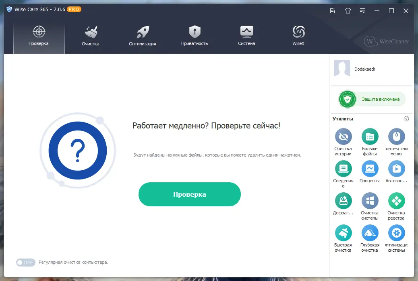Launch the "Дефраг" disk defragmenter
This screenshot has width=418, height=281.
point(343,201)
